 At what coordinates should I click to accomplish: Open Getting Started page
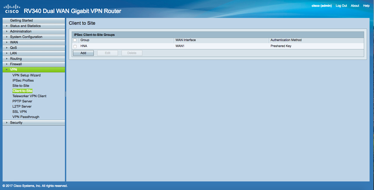[34, 20]
